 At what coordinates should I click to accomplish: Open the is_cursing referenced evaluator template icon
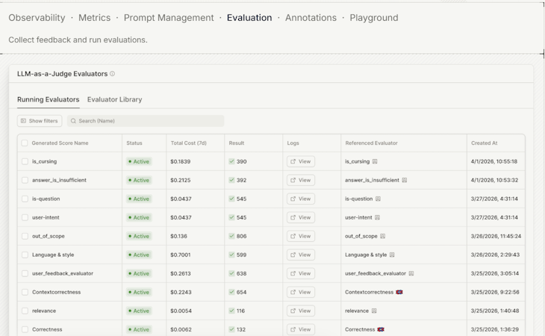click(375, 161)
